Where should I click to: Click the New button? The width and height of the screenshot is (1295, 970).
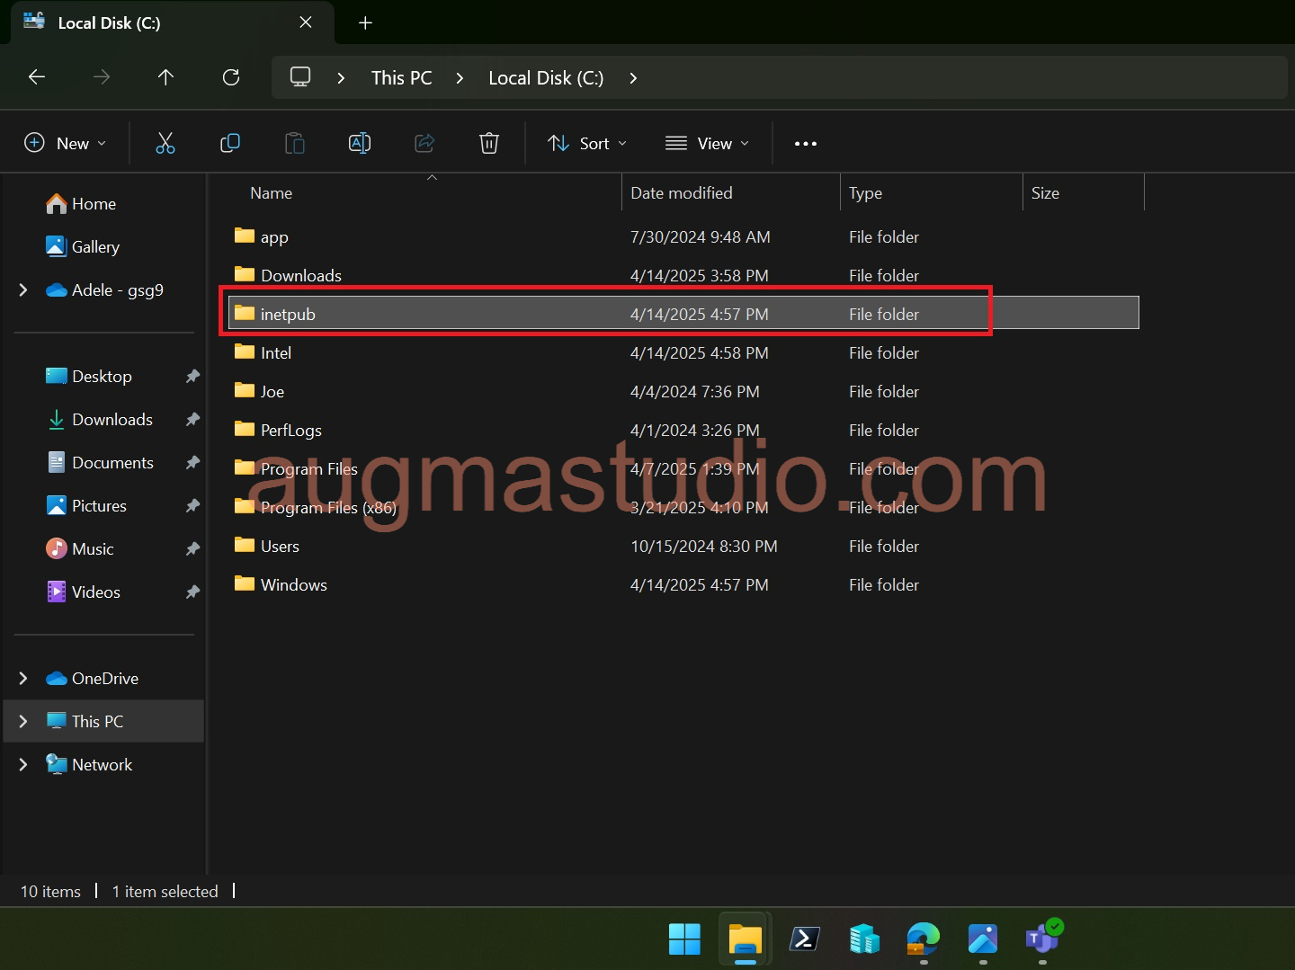pyautogui.click(x=64, y=142)
